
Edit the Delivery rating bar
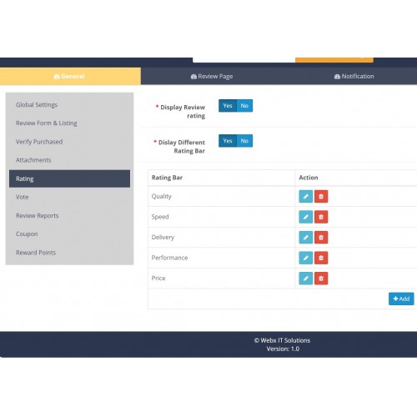306,238
